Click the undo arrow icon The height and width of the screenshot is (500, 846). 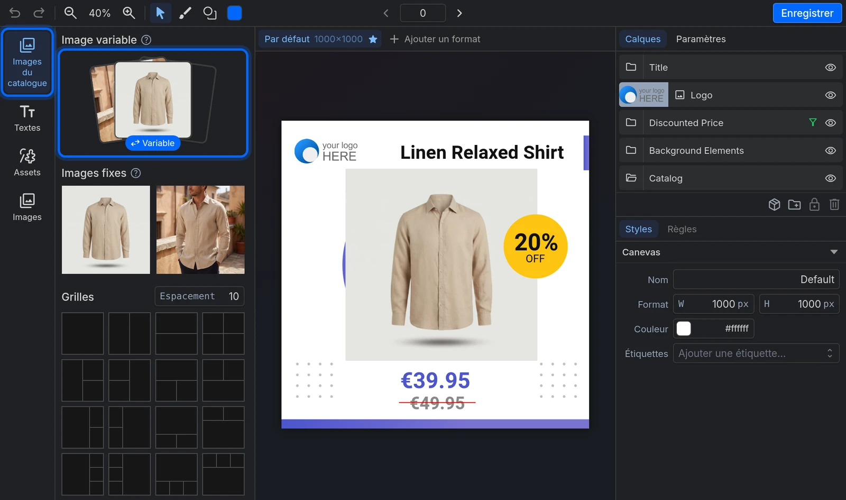15,13
